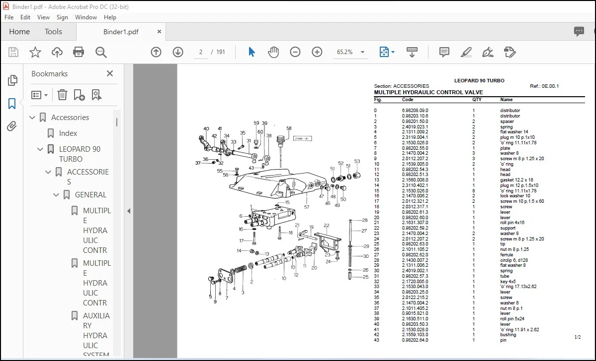Open the scrolling mode tool
Image resolution: width=596 pixels, height=361 pixels.
(x=412, y=52)
